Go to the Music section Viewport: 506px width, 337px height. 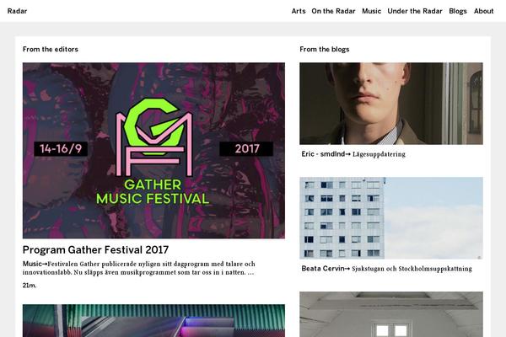click(x=371, y=11)
